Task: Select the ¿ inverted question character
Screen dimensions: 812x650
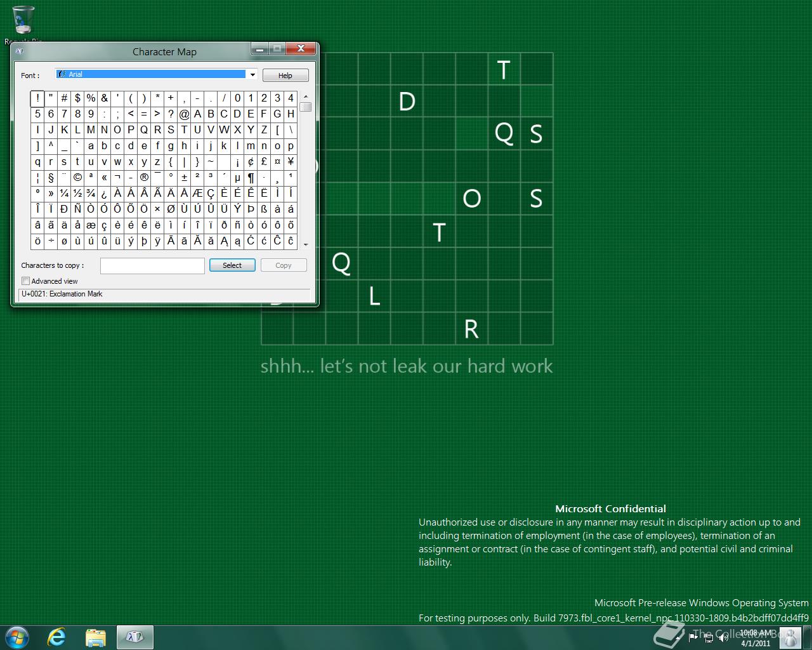Action: (x=104, y=193)
